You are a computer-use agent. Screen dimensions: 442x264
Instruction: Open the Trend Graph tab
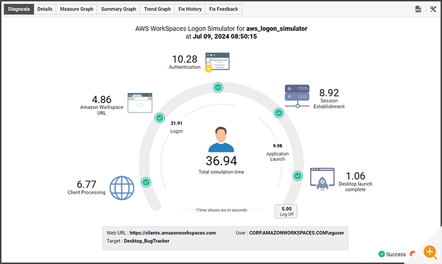coord(157,9)
